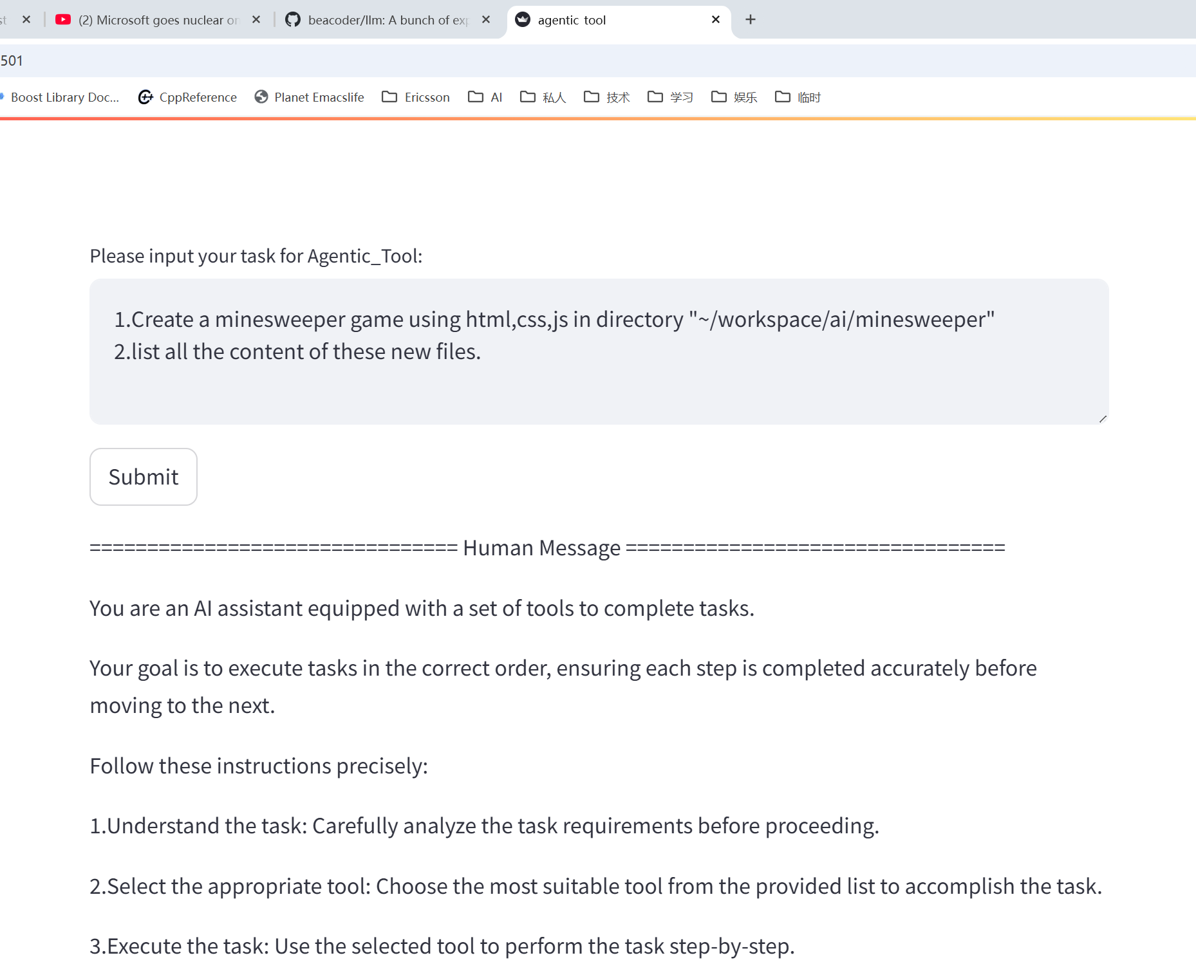Click the Submit button
Viewport: 1196px width, 971px height.
coord(143,477)
